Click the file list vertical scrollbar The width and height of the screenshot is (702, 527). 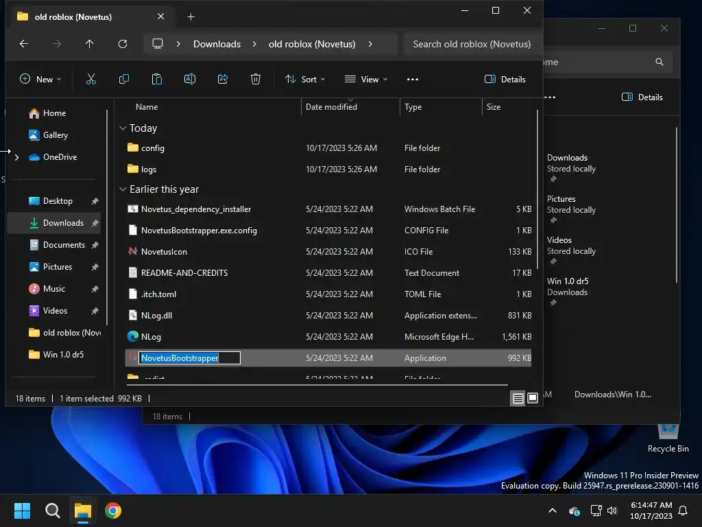point(537,188)
